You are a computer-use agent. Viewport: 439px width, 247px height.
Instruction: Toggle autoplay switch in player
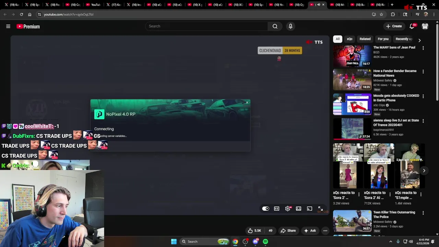[266, 209]
